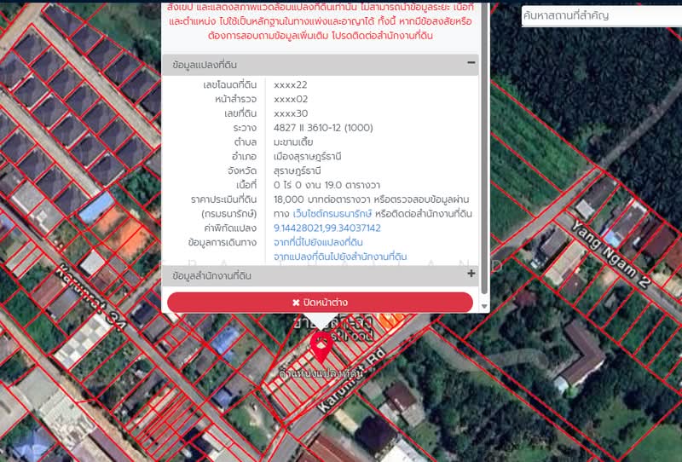Click the district value เมืองสุราษฎร์ธานี
This screenshot has width=682, height=462.
pyautogui.click(x=307, y=157)
